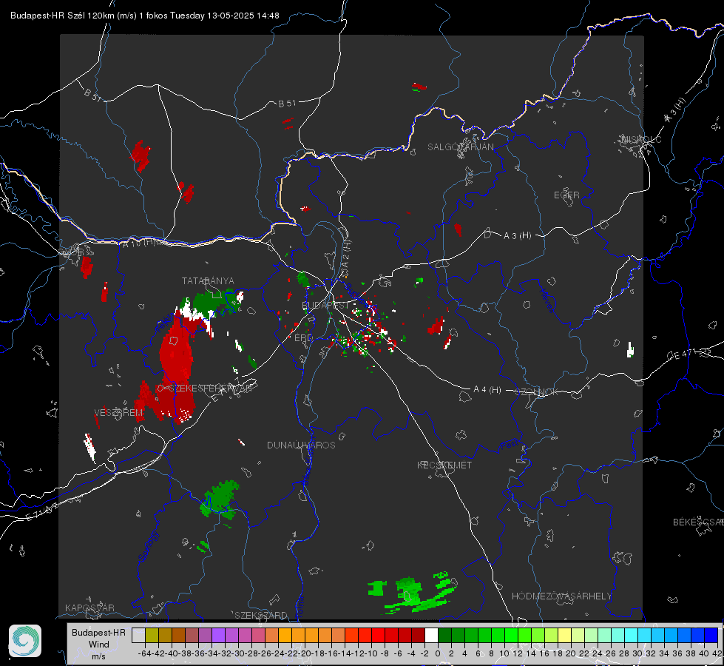Select the olive swatch from -64 to -42
Image resolution: width=724 pixels, height=666 pixels.
[152, 635]
